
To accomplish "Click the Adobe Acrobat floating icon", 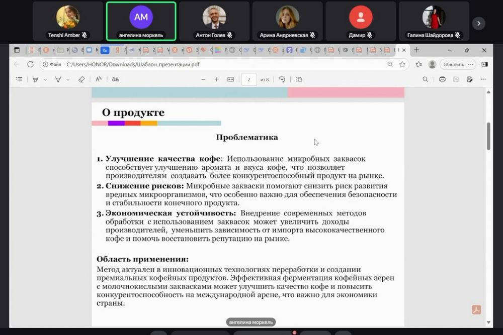I will 476,309.
